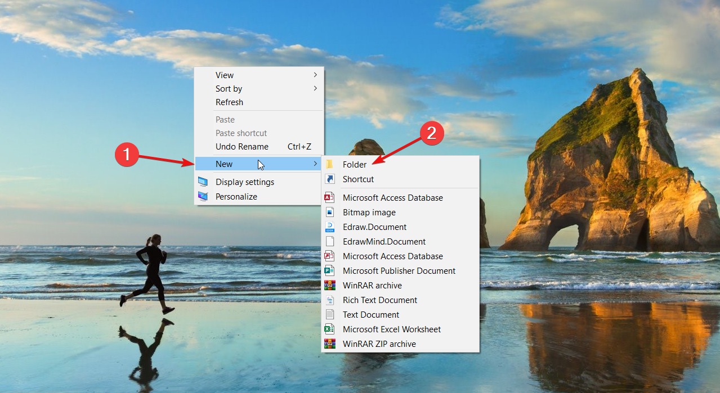The image size is (720, 393).
Task: Click the Display settings monitor icon
Action: click(x=203, y=182)
